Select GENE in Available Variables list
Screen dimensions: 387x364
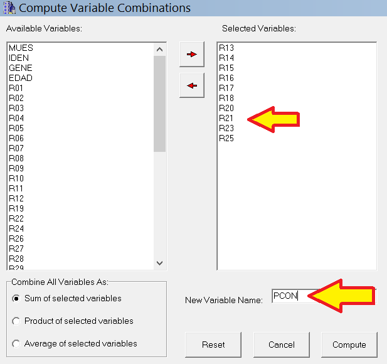click(20, 68)
